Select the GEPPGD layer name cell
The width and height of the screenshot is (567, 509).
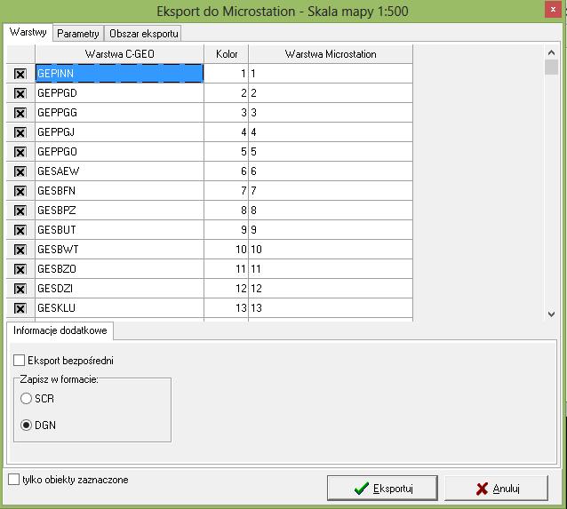pos(120,93)
